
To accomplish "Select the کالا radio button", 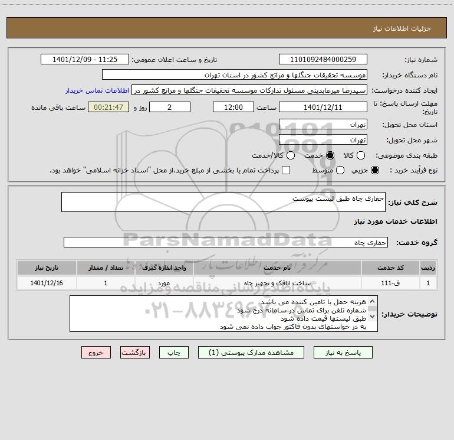I will click(361, 155).
